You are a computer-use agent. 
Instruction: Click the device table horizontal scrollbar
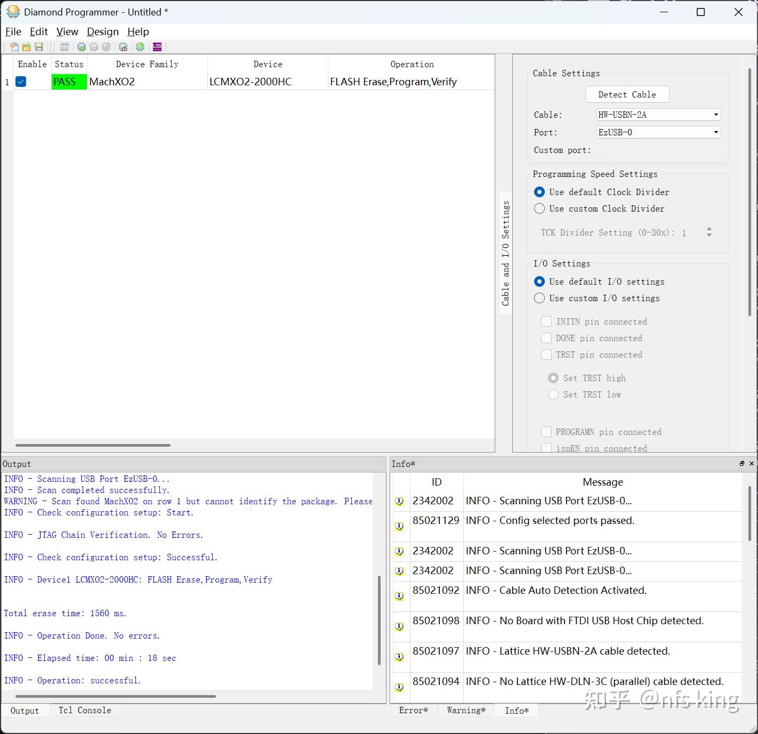[x=93, y=445]
